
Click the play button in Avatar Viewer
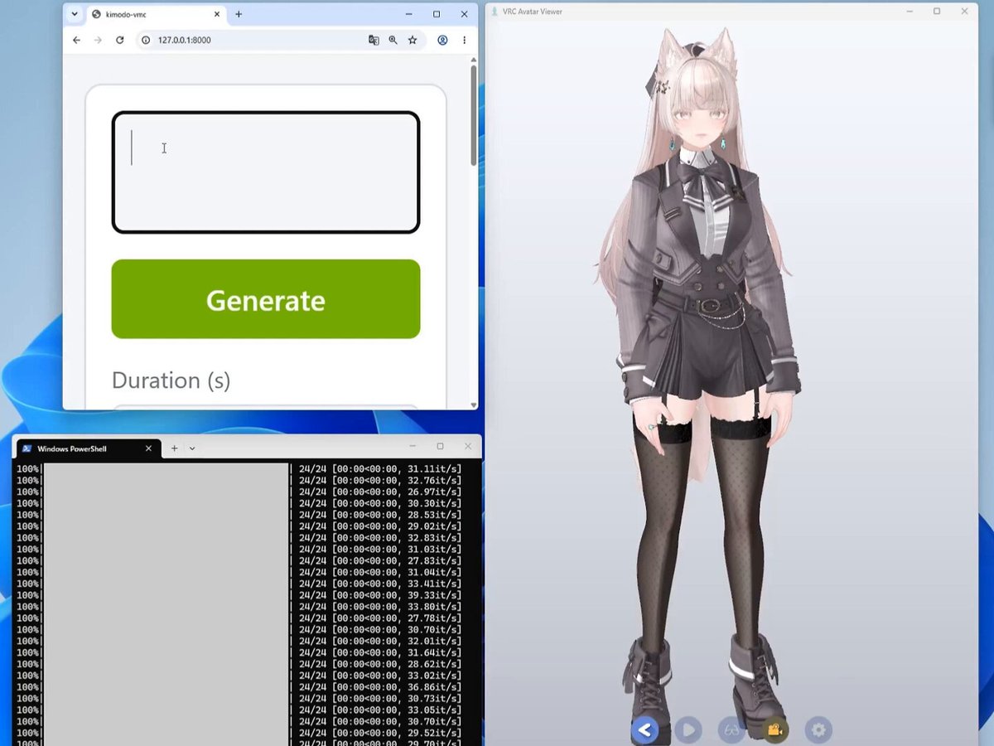click(x=688, y=730)
